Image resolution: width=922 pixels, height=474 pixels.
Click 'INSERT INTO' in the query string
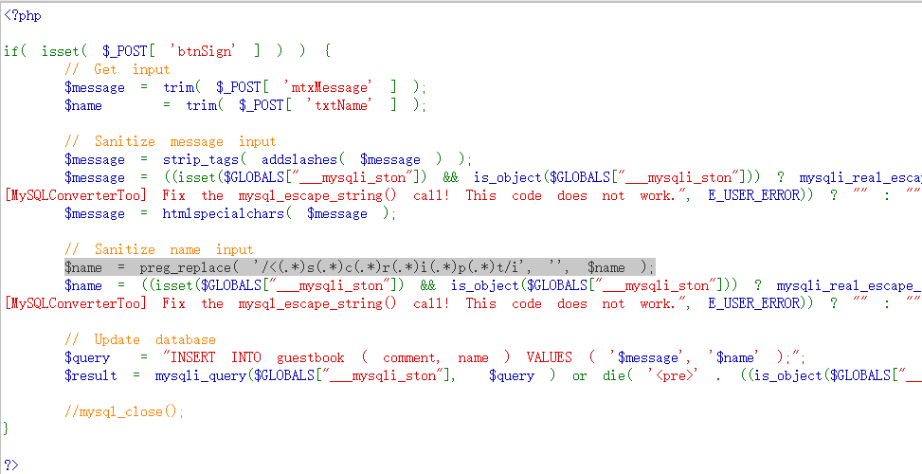215,357
